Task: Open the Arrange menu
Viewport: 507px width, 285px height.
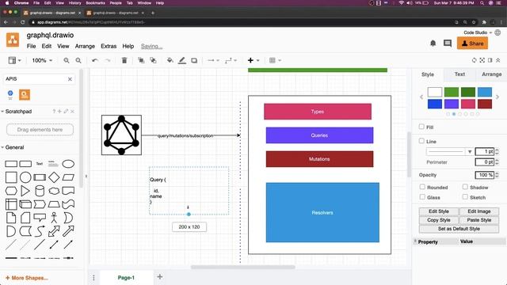Action: [85, 46]
